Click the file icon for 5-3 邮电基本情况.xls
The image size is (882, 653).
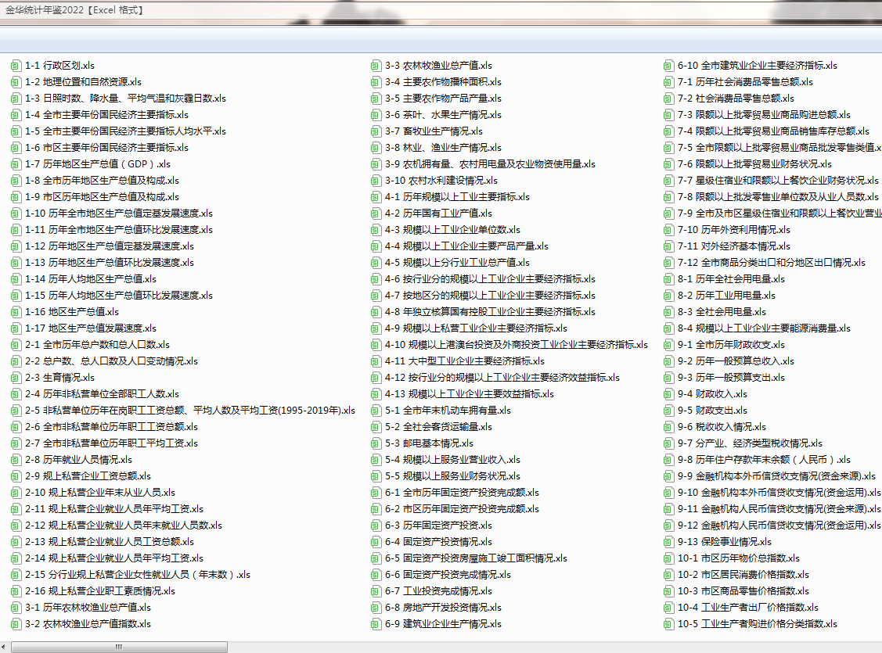[x=376, y=444]
